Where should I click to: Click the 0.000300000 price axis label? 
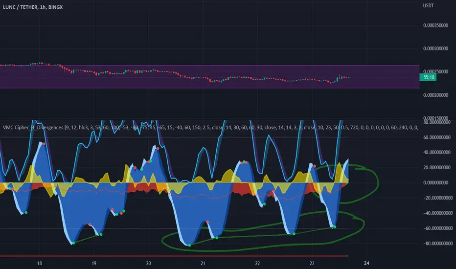(x=435, y=48)
